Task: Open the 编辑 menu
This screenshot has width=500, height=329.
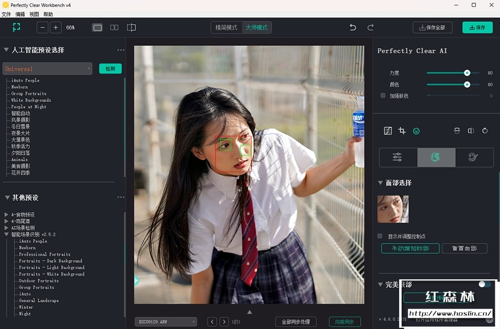Action: coord(20,14)
